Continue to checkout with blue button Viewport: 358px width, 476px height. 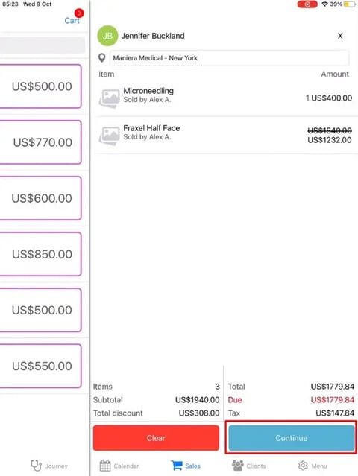(292, 438)
